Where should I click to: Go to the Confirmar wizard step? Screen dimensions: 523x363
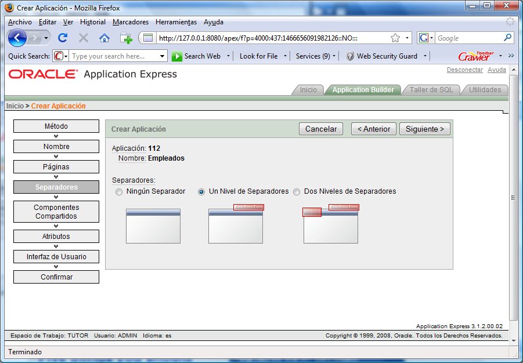click(x=56, y=277)
